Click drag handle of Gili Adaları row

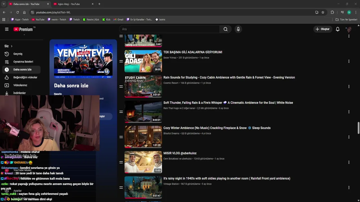click(x=121, y=61)
